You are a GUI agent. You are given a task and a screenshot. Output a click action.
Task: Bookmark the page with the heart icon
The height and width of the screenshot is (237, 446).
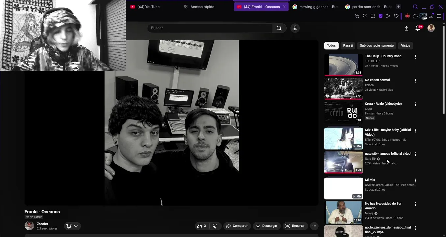[x=396, y=16]
